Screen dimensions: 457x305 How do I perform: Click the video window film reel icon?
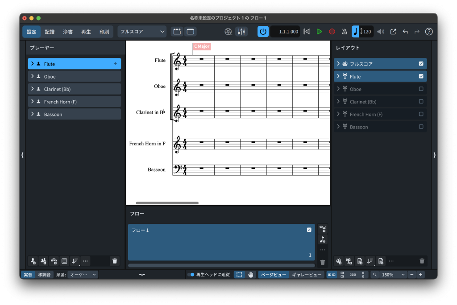pyautogui.click(x=228, y=32)
